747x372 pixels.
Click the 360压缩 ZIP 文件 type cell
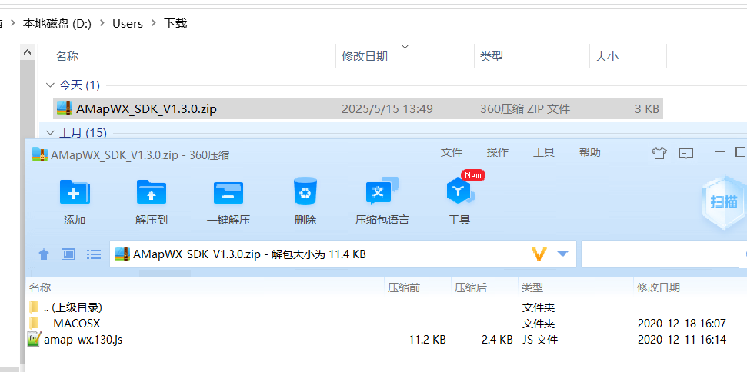(525, 109)
